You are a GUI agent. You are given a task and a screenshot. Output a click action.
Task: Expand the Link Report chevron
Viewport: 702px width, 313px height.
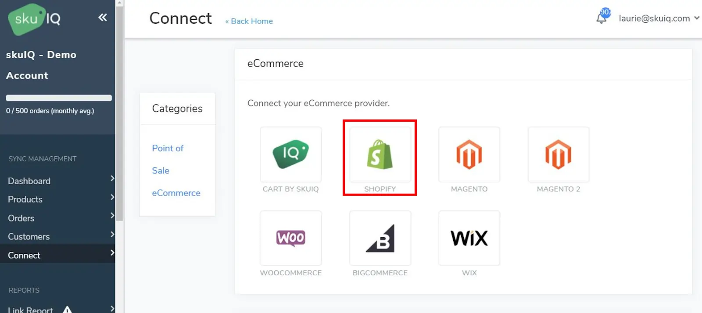click(112, 309)
